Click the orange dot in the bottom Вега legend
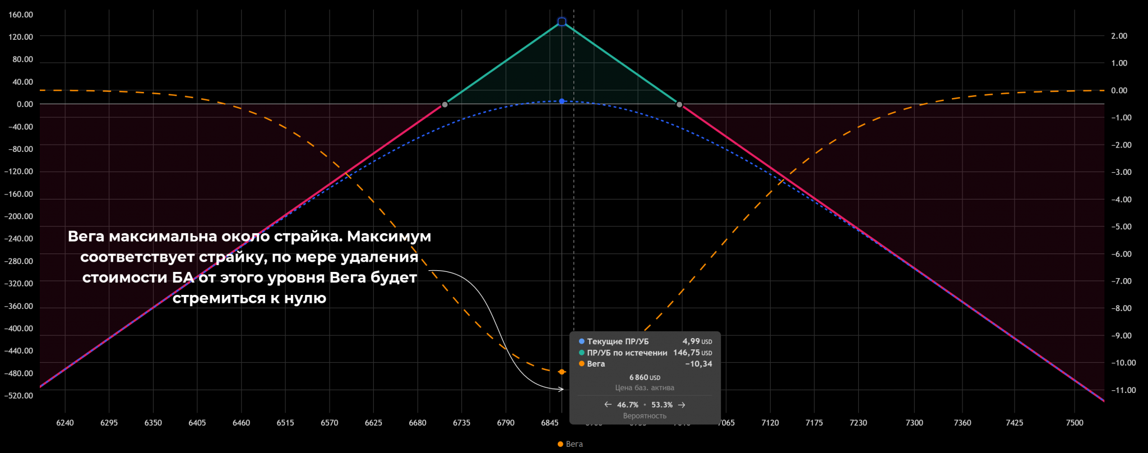Screen dimensions: 1148x453 [560, 444]
